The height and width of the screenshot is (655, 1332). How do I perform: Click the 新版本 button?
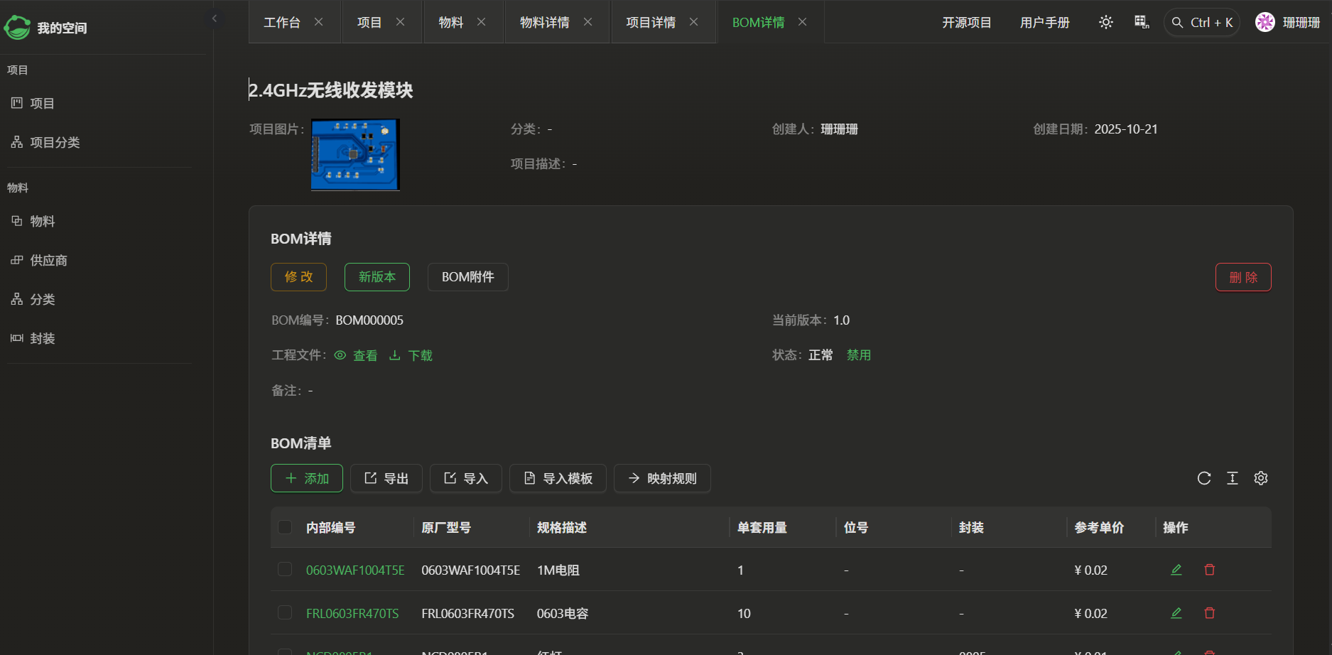tap(377, 277)
